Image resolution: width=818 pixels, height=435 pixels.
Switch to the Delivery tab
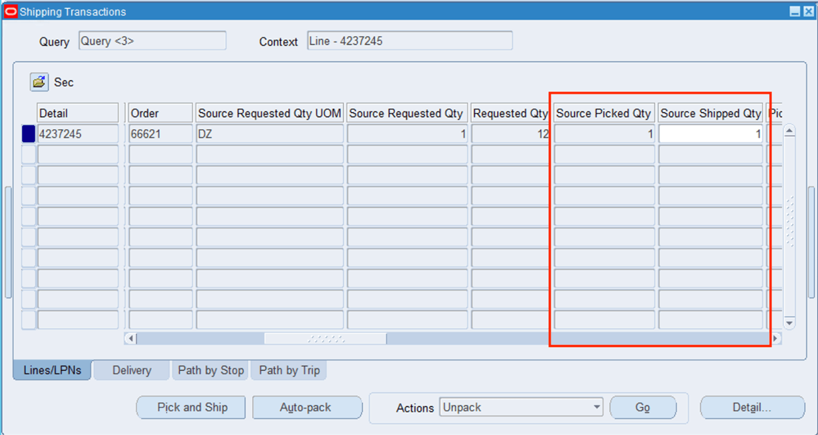[x=131, y=370]
